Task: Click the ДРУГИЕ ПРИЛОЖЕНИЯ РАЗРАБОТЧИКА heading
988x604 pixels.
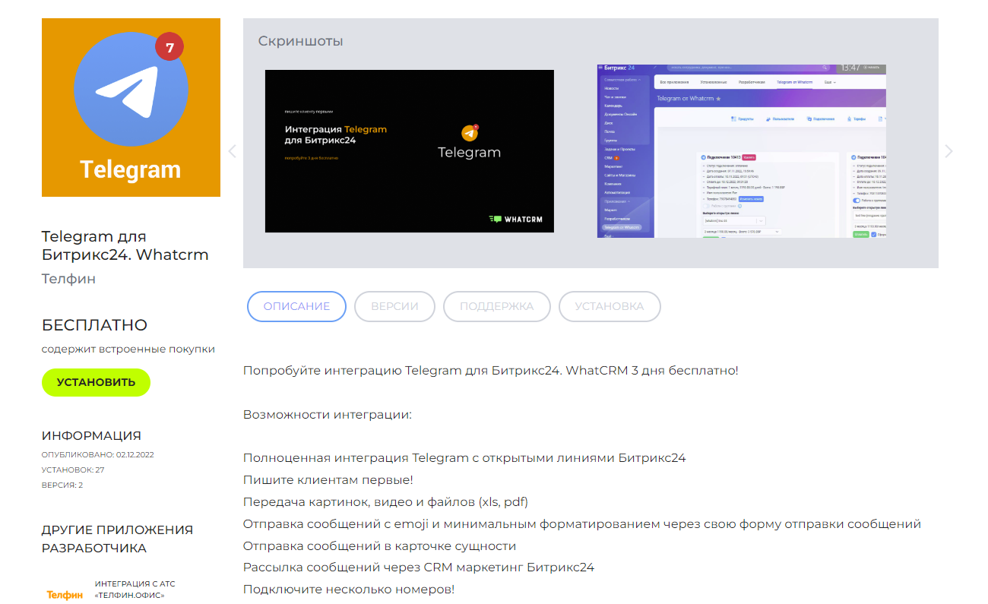Action: (117, 539)
